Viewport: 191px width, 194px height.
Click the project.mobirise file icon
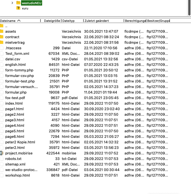pos(1,153)
